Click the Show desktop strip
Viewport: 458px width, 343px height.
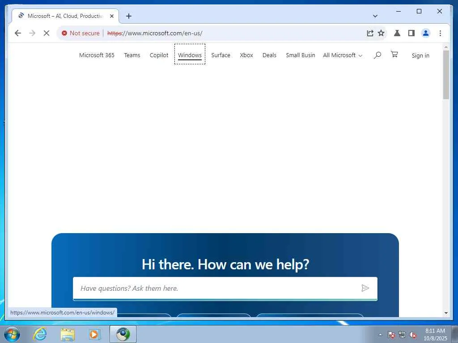coord(455,334)
